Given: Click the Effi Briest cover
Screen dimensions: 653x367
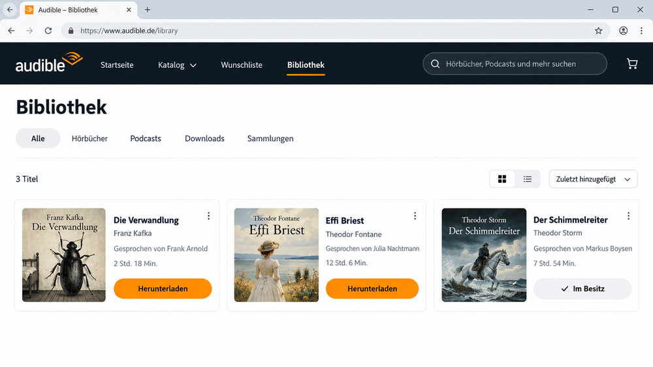Looking at the screenshot, I should click(276, 255).
